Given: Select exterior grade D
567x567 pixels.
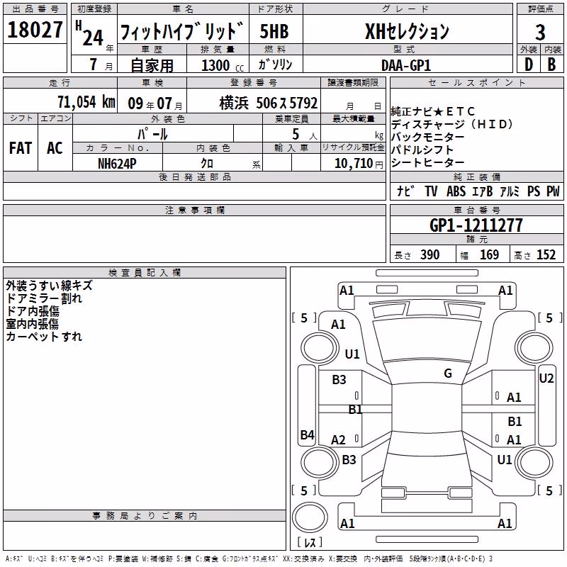Looking at the screenshot, I should tap(529, 64).
